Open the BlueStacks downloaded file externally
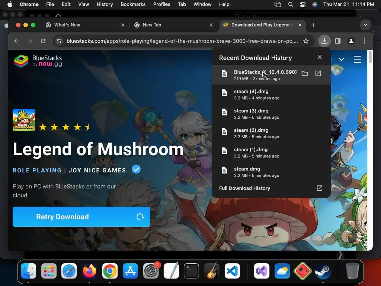 [x=318, y=73]
